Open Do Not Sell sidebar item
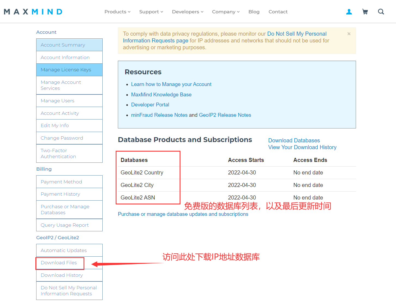The height and width of the screenshot is (301, 396). tap(69, 291)
